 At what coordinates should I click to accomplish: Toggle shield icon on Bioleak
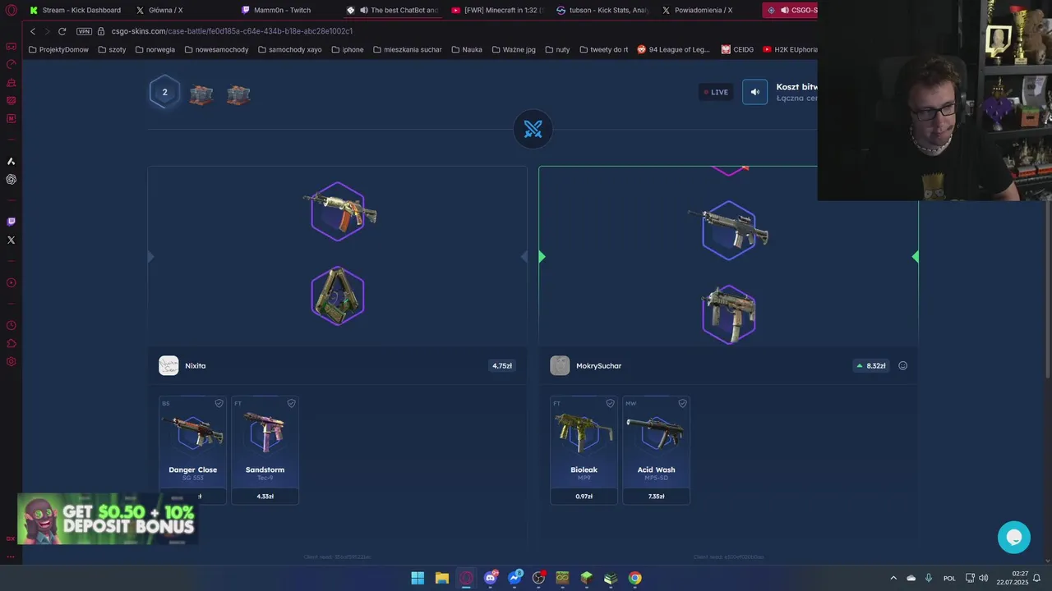pos(610,403)
